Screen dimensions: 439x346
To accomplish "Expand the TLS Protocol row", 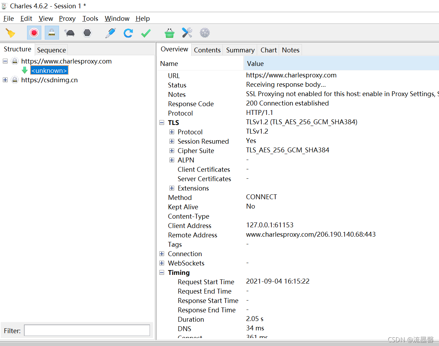I will [x=172, y=132].
